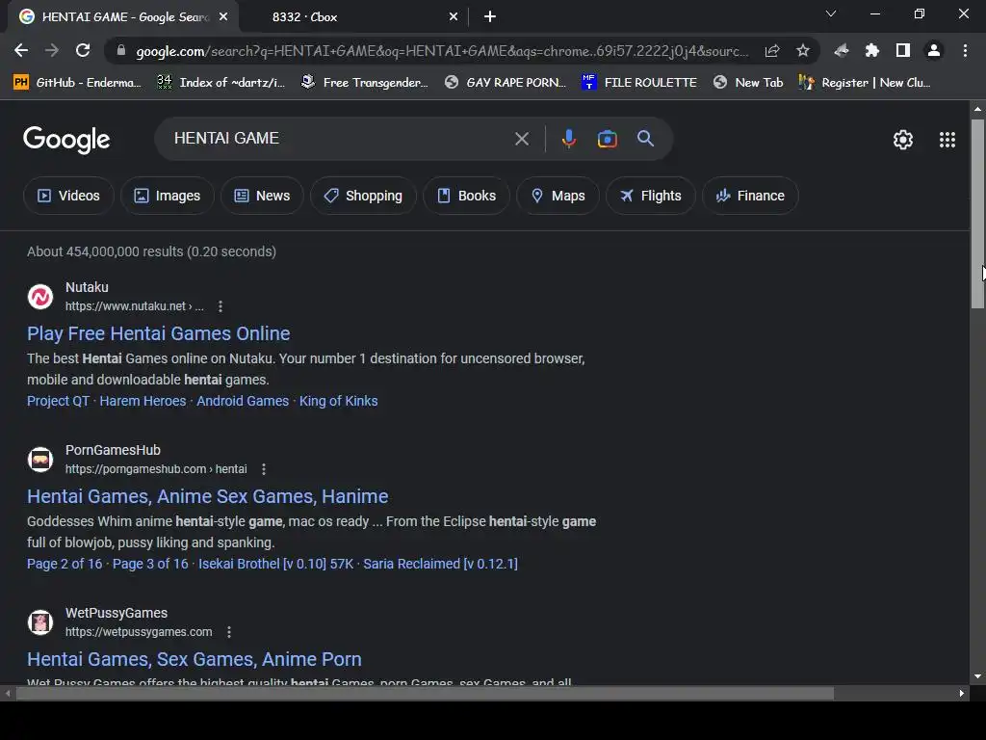The width and height of the screenshot is (986, 740).
Task: Open the Index of ~dartz bookmark
Action: point(221,83)
